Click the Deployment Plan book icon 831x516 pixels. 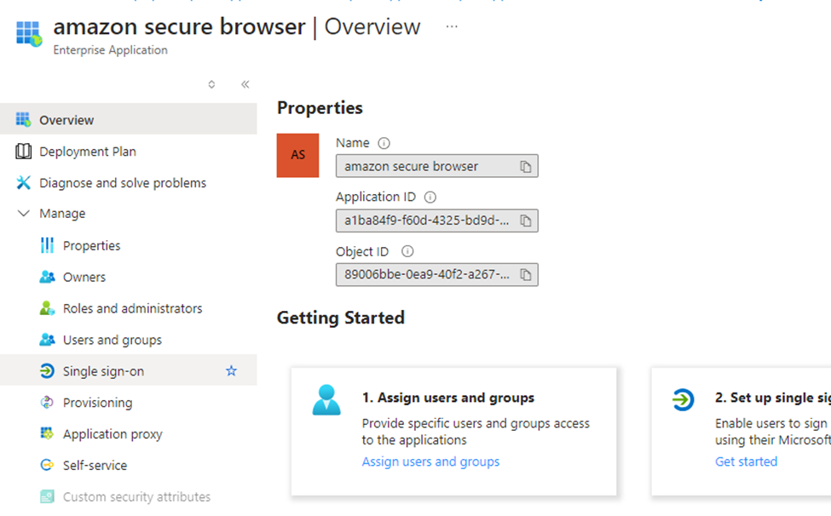(23, 152)
